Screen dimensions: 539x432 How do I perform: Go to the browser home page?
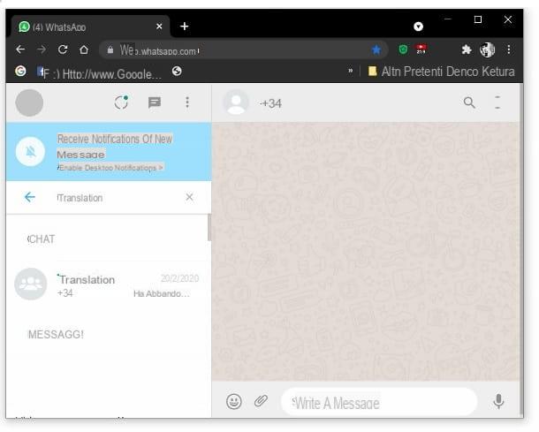coord(84,49)
